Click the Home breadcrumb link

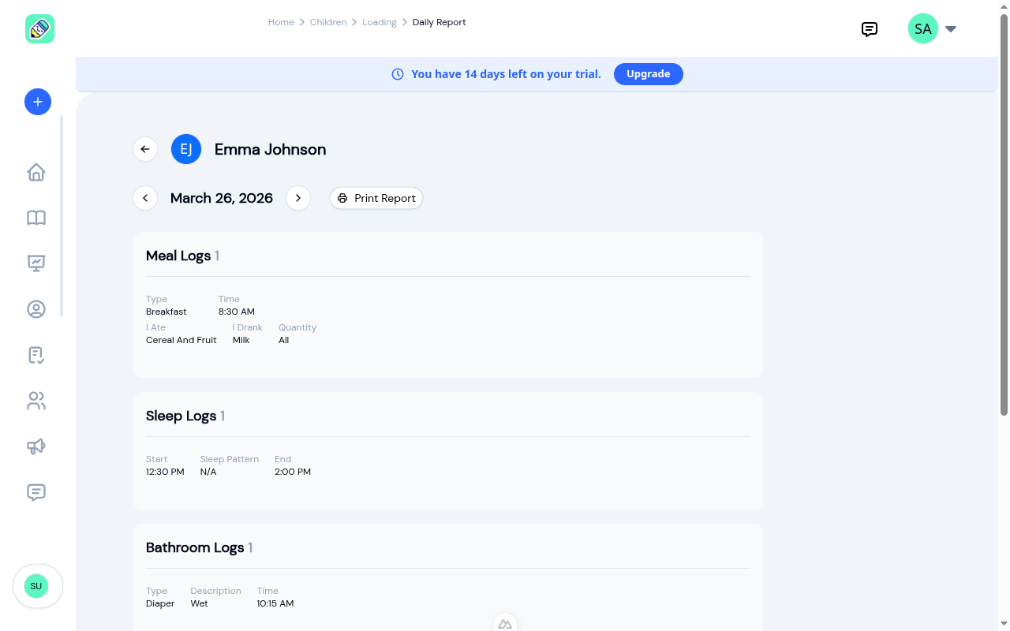pyautogui.click(x=281, y=22)
